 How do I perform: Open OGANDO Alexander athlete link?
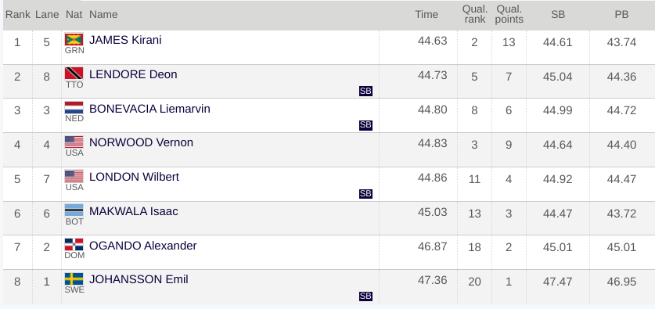[143, 246]
